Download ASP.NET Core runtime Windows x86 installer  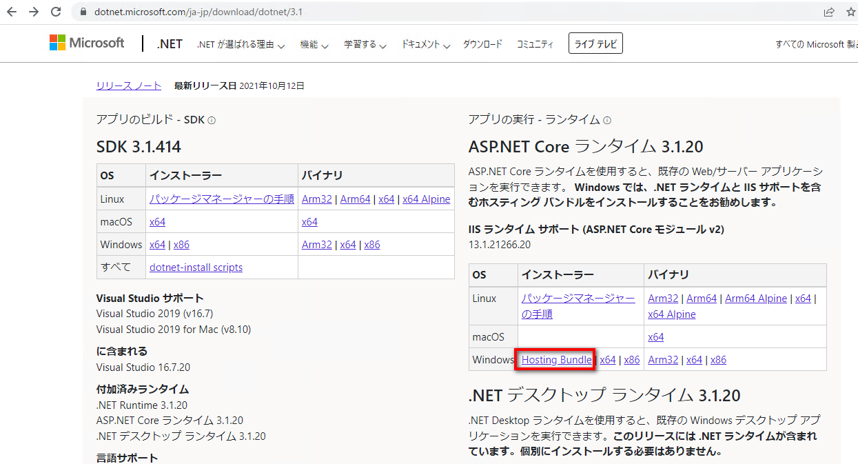tap(632, 360)
